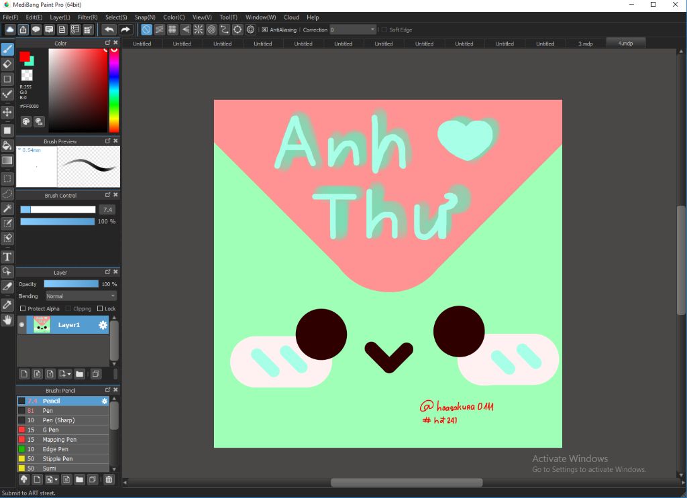This screenshot has width=687, height=498.
Task: Click the rainbow hue bar
Action: click(x=114, y=90)
